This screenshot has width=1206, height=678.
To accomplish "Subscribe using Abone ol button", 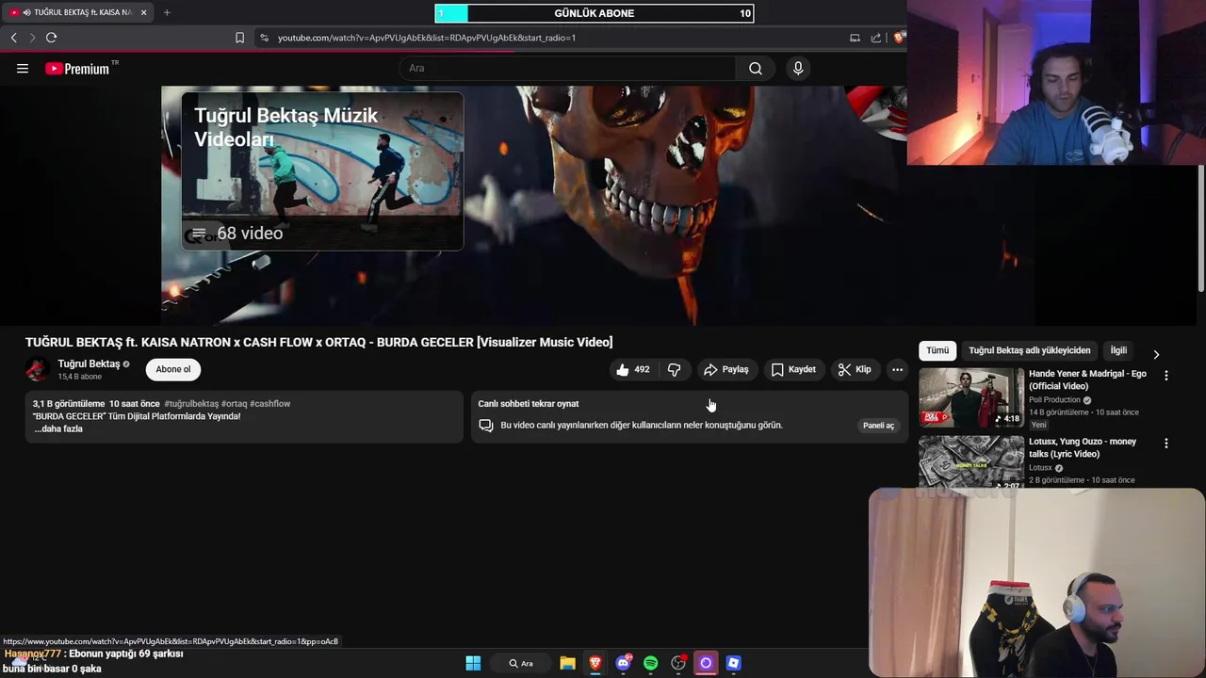I will click(173, 369).
